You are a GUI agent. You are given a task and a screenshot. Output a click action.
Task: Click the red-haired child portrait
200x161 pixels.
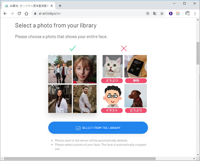pos(85,69)
